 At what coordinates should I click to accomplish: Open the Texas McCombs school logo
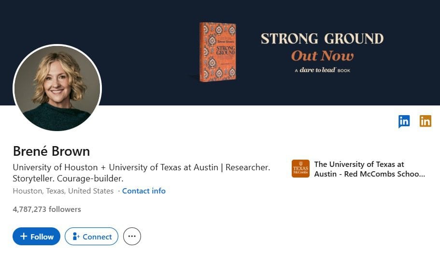(x=300, y=168)
